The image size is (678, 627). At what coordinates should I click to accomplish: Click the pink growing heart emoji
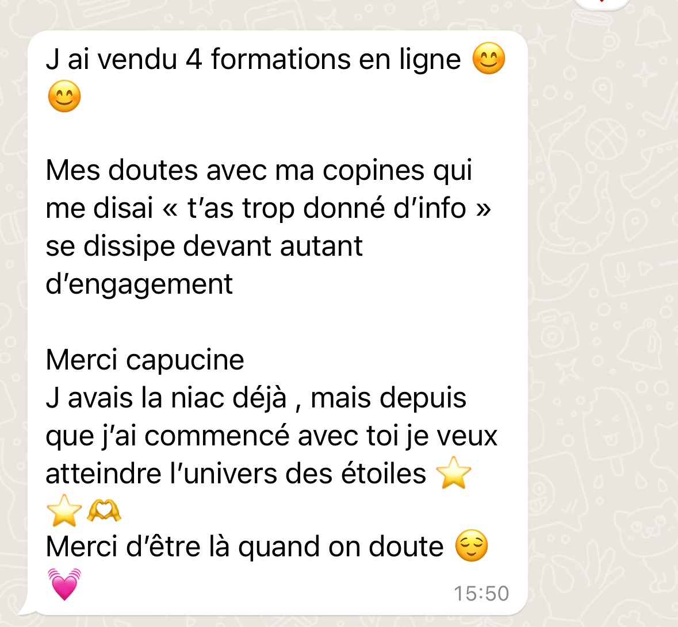(x=64, y=584)
